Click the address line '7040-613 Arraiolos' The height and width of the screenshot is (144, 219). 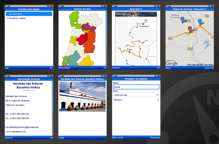[x=15, y=105]
